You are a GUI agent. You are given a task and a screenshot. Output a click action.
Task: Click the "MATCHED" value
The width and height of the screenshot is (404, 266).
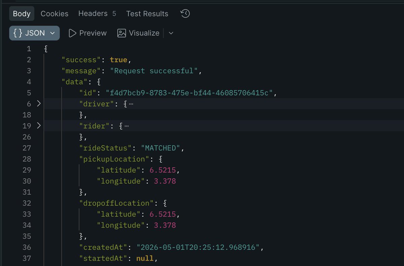coord(161,148)
